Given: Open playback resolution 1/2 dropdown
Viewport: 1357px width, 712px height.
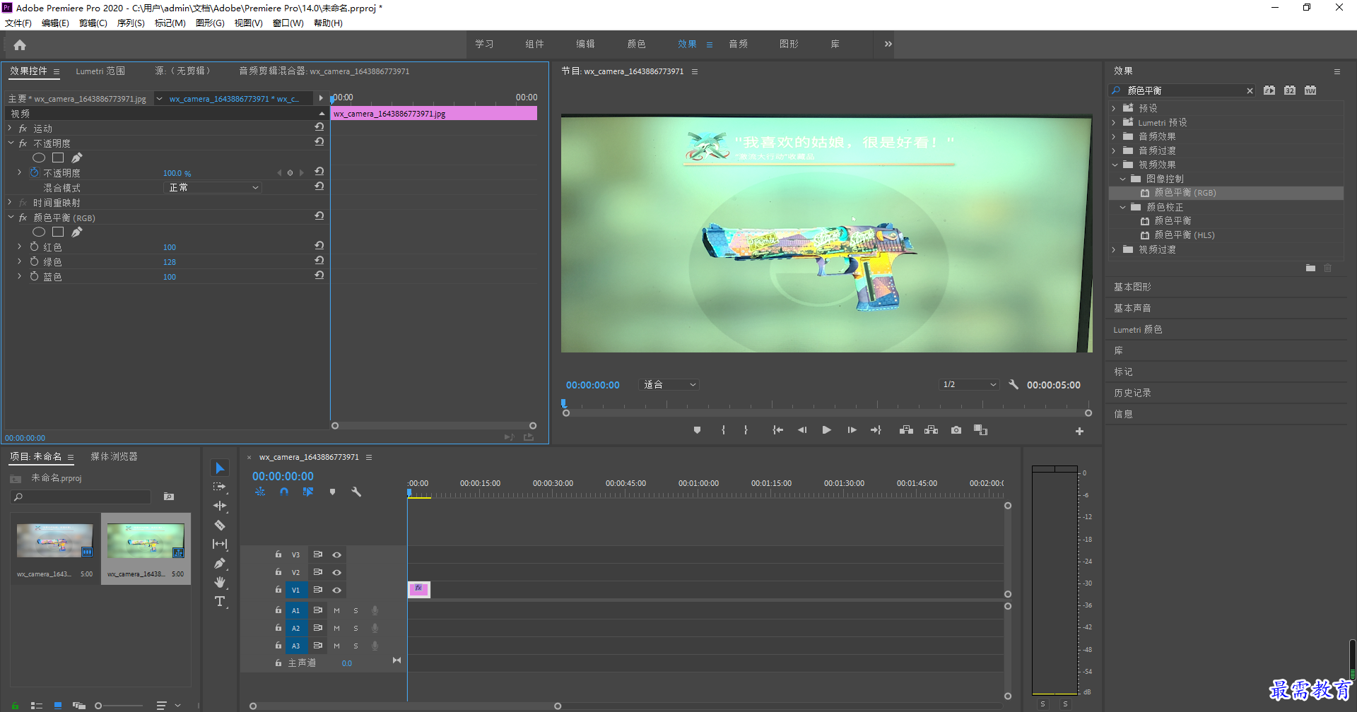Looking at the screenshot, I should [x=969, y=384].
